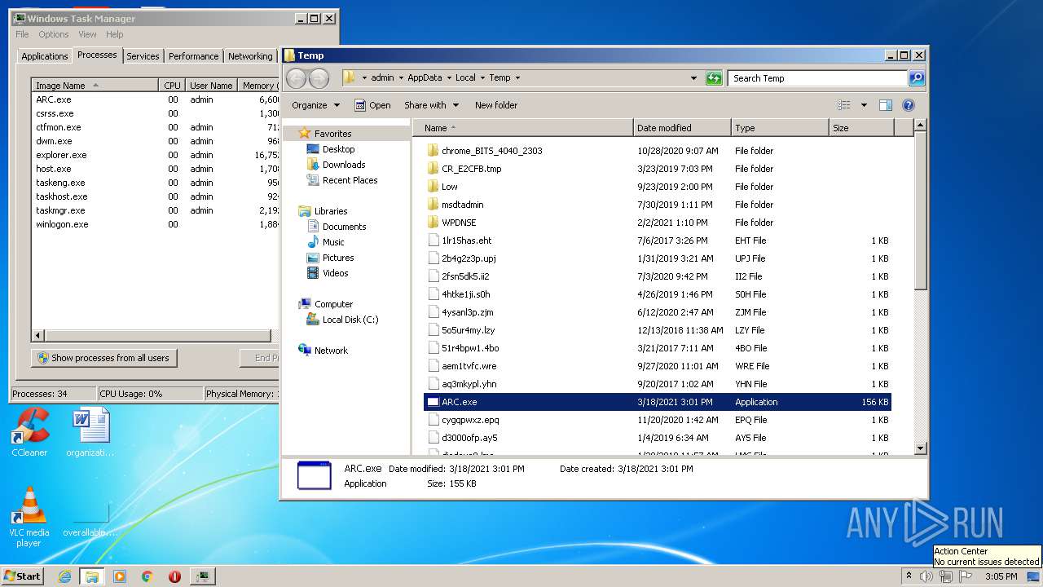Click the Action Center flag tray icon
The height and width of the screenshot is (587, 1043).
click(x=966, y=576)
